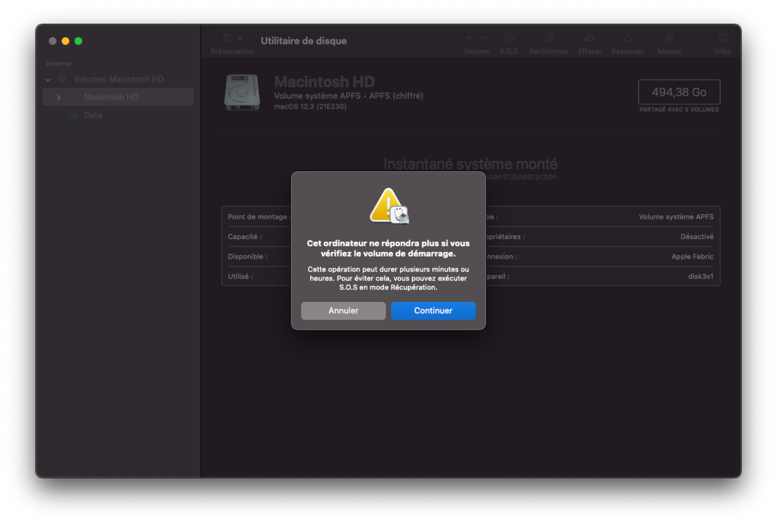Click the Interne sidebar section header
Image resolution: width=777 pixels, height=525 pixels.
59,64
